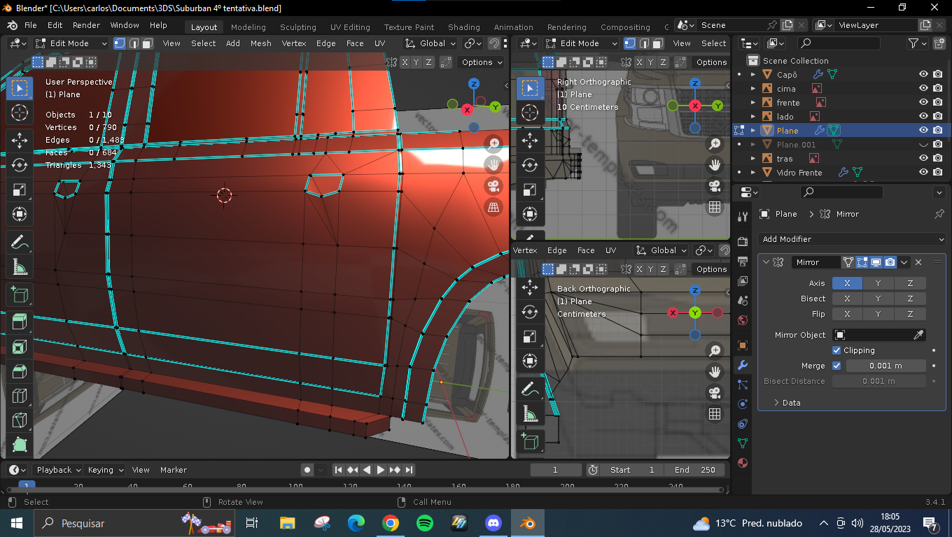Viewport: 952px width, 537px height.
Task: Hide the Vidro Frente object in outliner
Action: point(923,172)
